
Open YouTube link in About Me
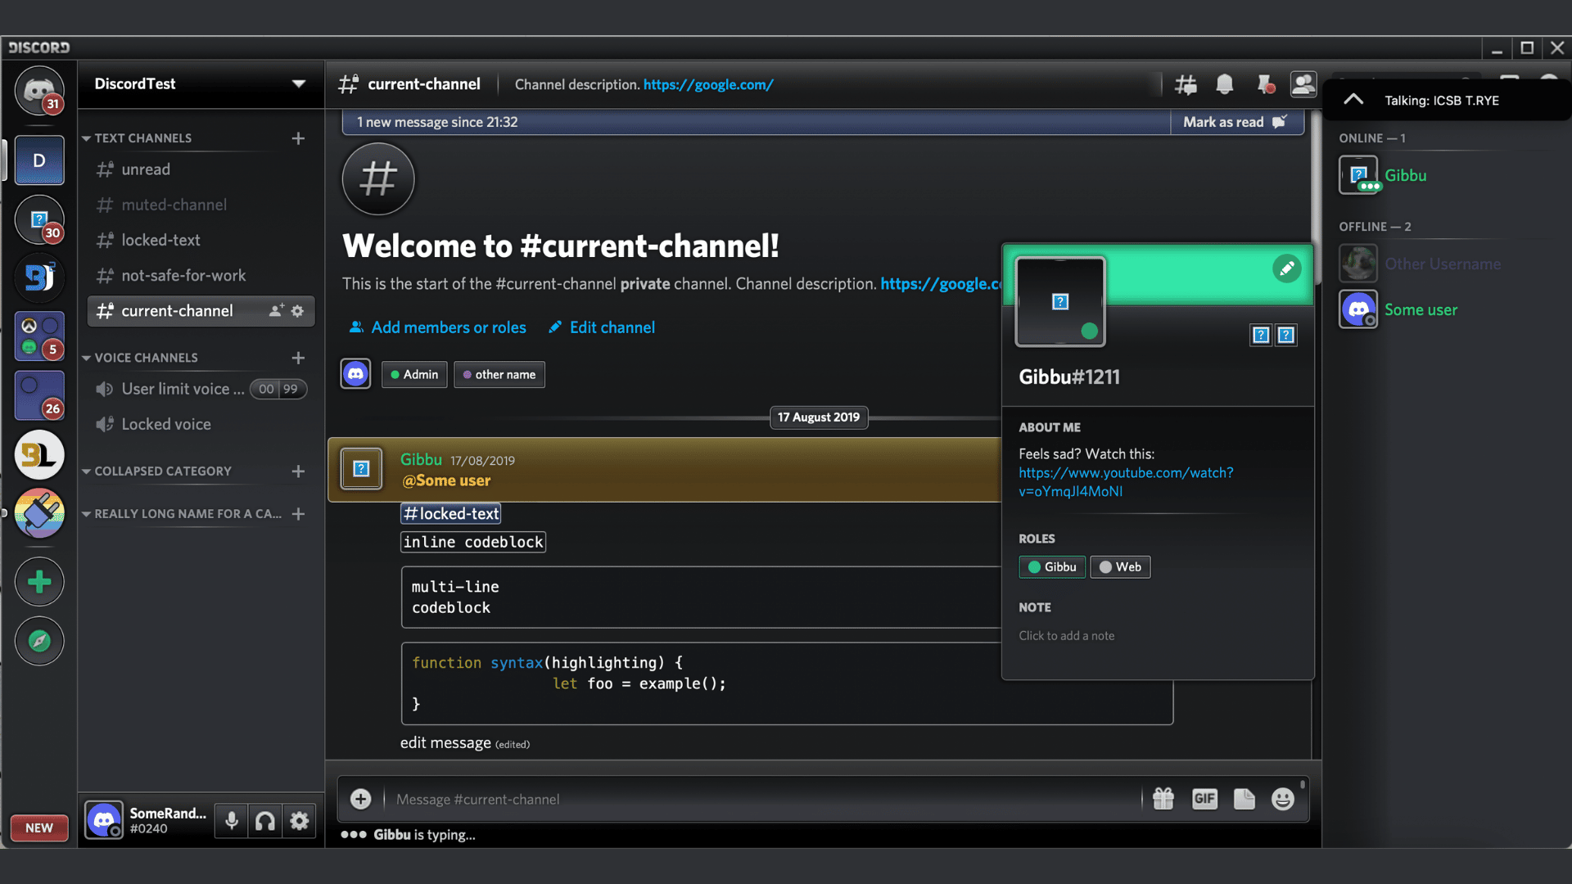point(1126,482)
